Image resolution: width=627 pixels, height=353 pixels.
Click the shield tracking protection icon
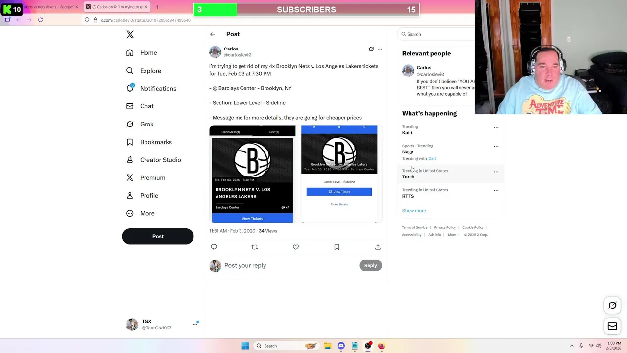point(87,20)
